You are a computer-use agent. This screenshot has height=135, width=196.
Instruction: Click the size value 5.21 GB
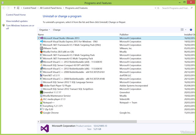[97, 129]
